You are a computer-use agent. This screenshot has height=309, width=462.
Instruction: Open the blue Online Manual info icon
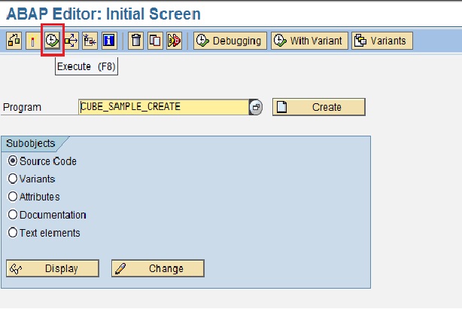(x=109, y=41)
